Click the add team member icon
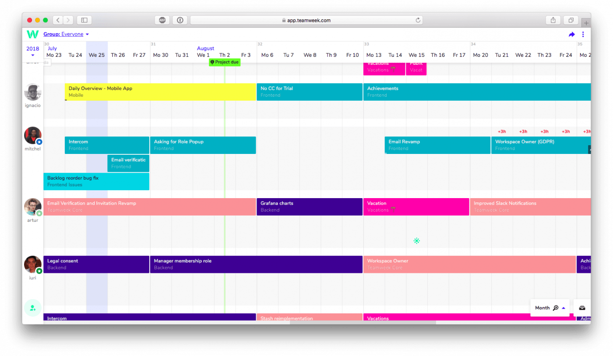Image resolution: width=613 pixels, height=356 pixels. (32, 308)
